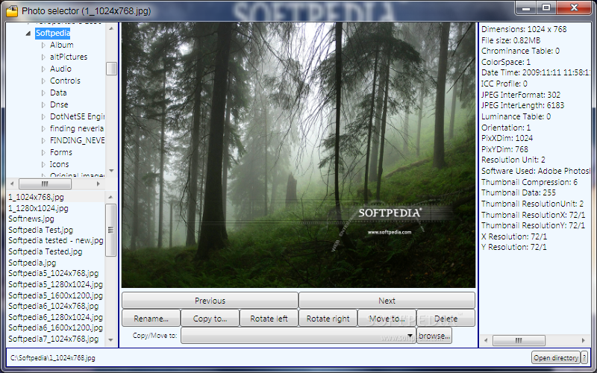Select Softnews.jpg in the file list
The width and height of the screenshot is (597, 373).
[31, 219]
